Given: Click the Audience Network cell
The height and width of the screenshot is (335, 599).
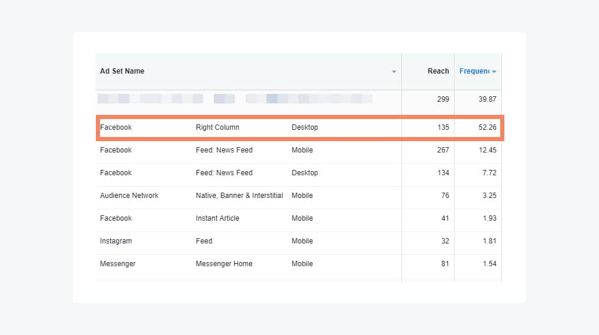Looking at the screenshot, I should click(x=129, y=196).
